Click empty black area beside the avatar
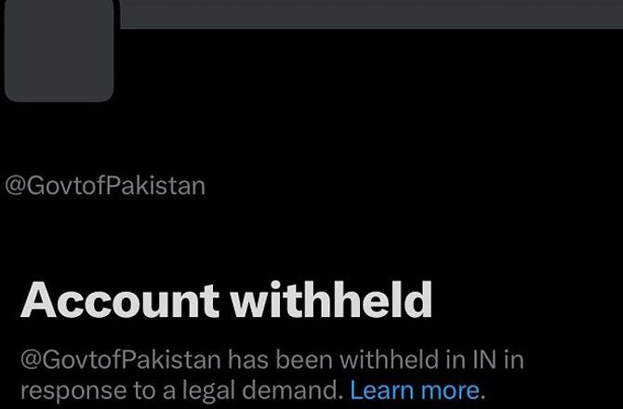This screenshot has height=409, width=623. tap(358, 99)
